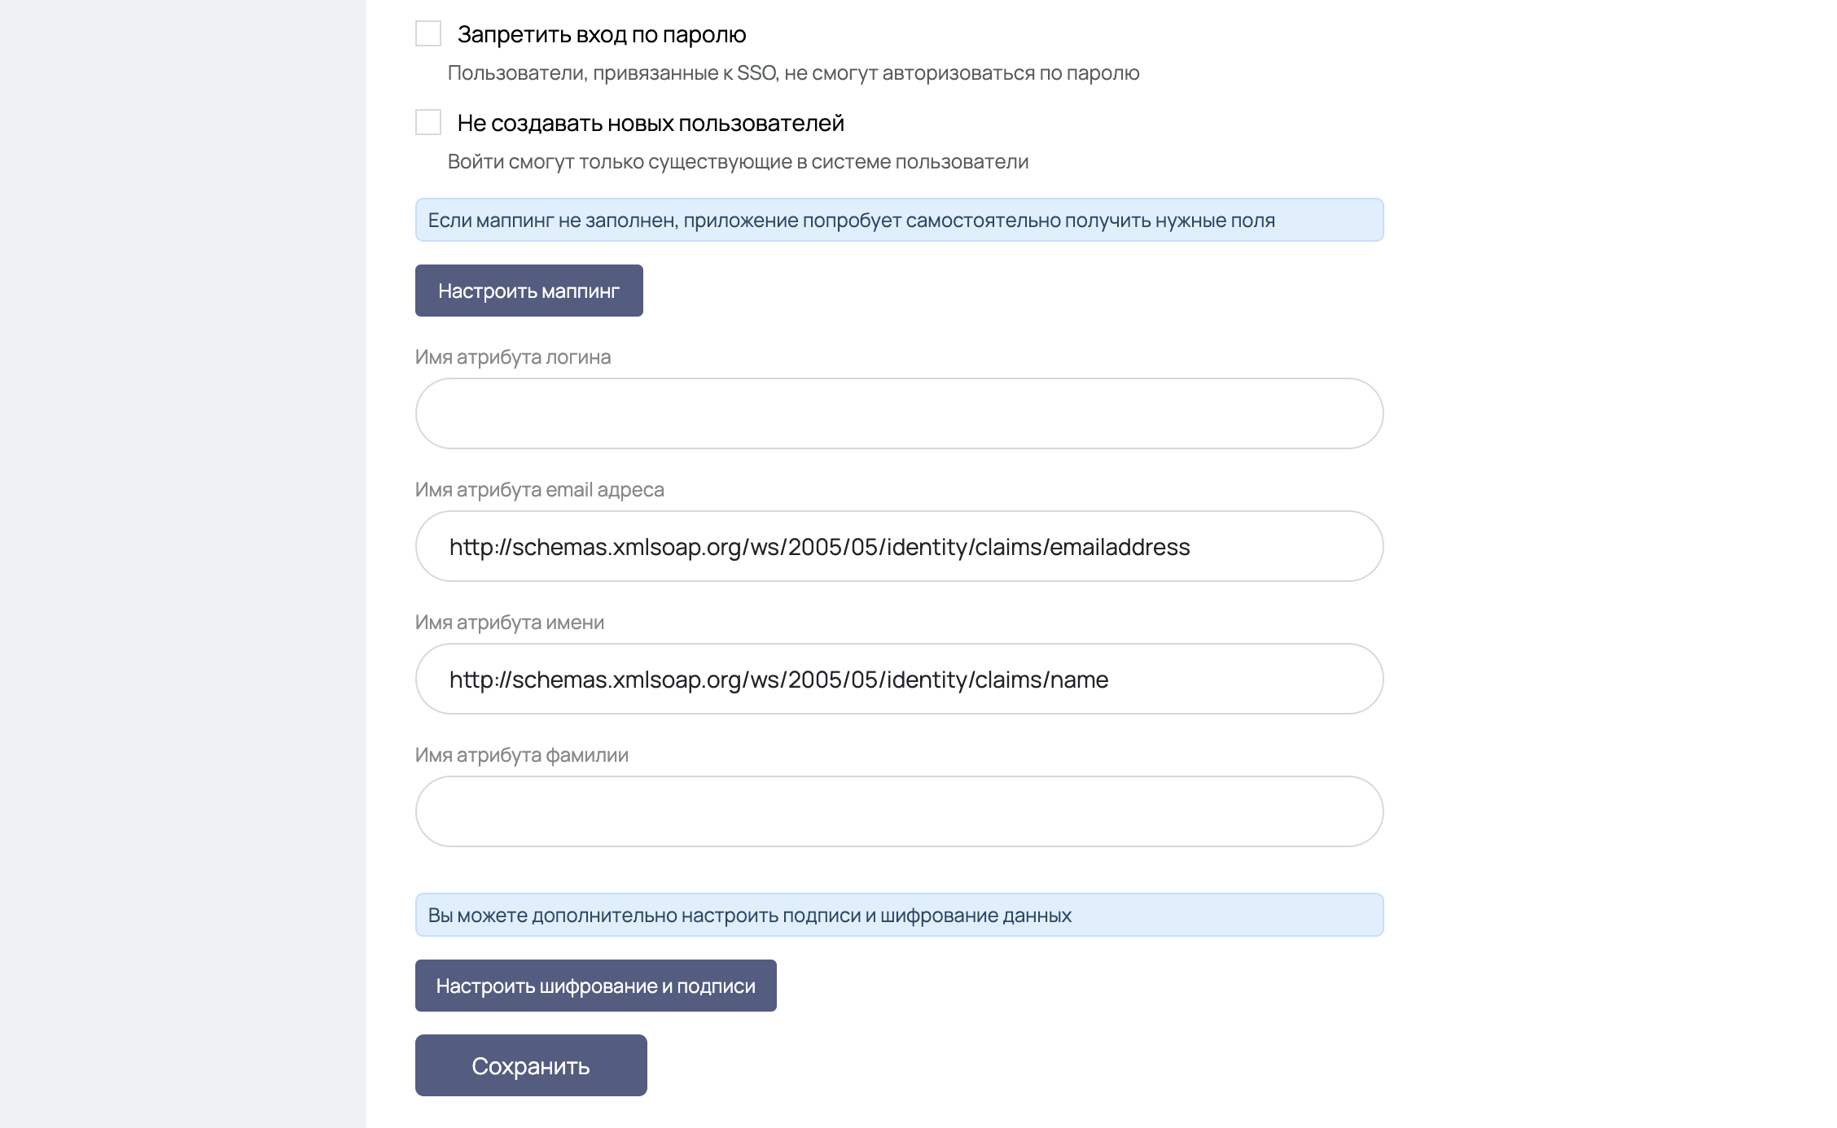The image size is (1837, 1128).
Task: Click the SSO password login description text
Action: (793, 73)
